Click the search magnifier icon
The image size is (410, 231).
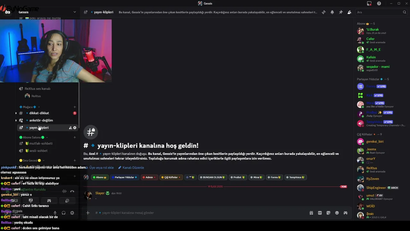404,12
